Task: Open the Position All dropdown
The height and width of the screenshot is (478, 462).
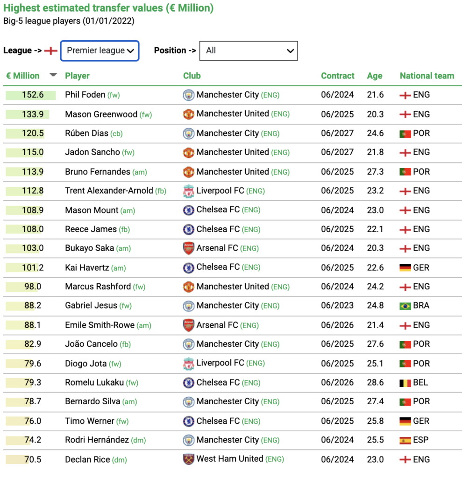Action: 249,50
